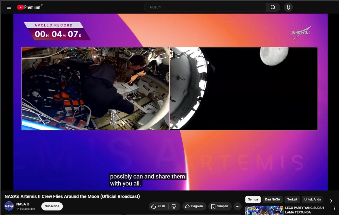
Task: Subscribe to the NASA channel
Action: [x=52, y=206]
